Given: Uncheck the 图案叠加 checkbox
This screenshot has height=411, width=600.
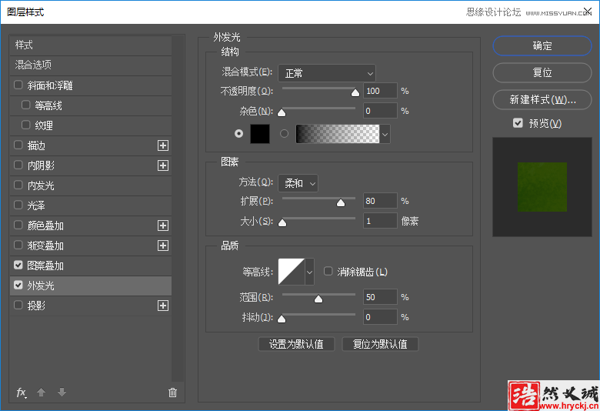Looking at the screenshot, I should pos(18,265).
